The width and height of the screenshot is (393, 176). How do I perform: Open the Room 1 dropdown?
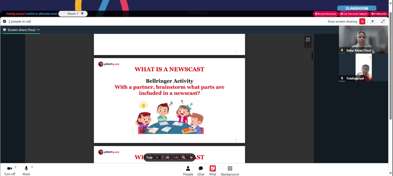tap(73, 13)
